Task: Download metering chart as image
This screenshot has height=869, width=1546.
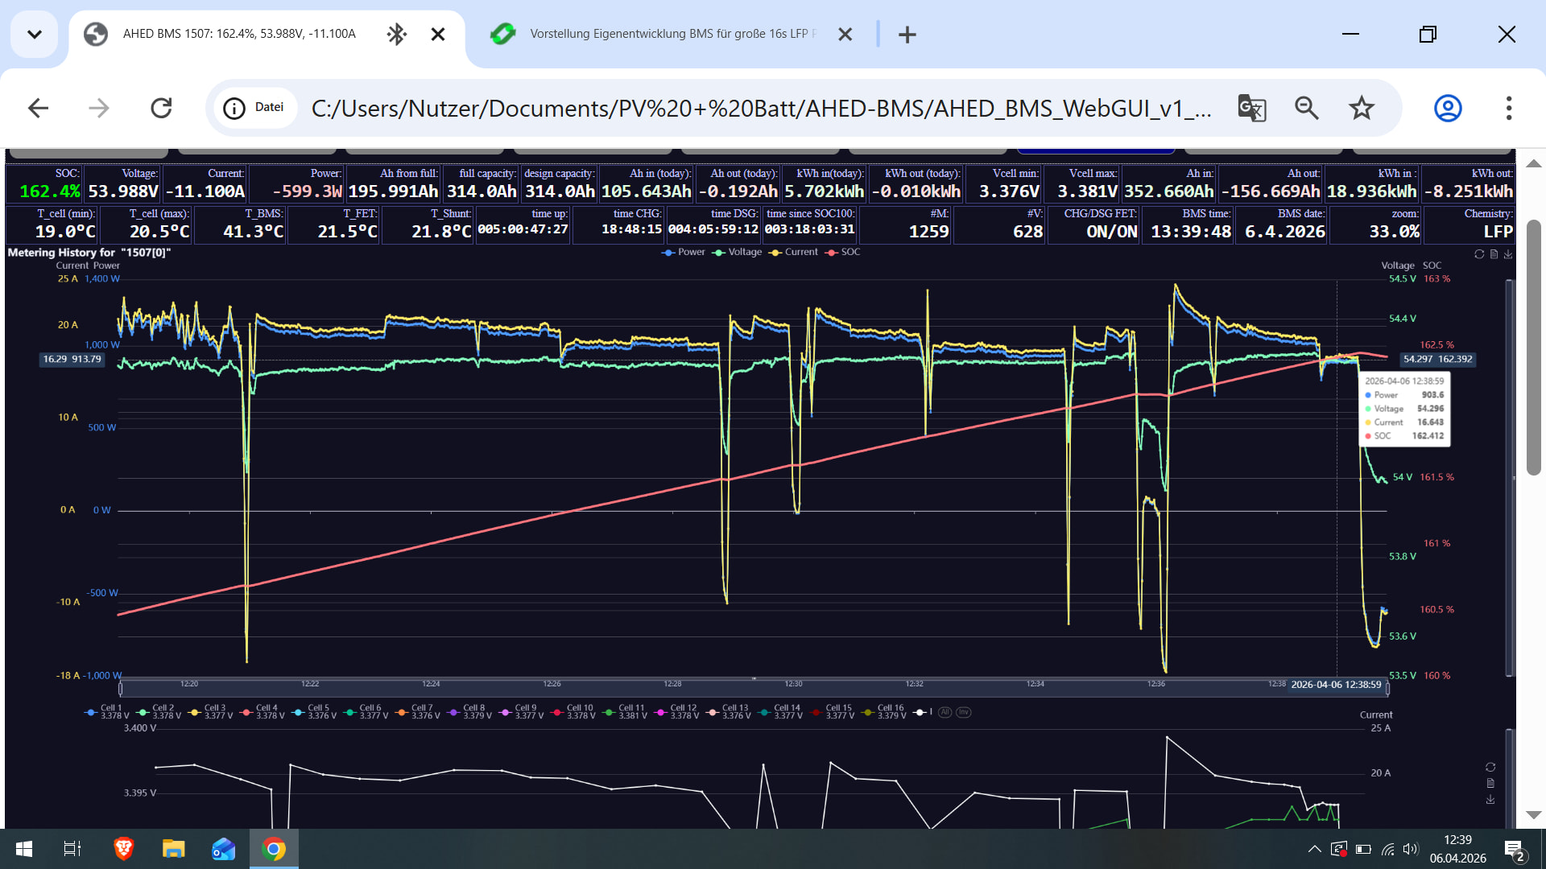Action: pyautogui.click(x=1508, y=254)
